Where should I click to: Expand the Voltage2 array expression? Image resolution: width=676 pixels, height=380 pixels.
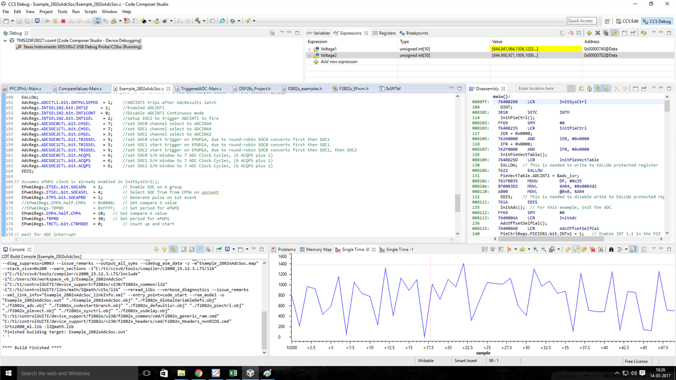pyautogui.click(x=309, y=56)
